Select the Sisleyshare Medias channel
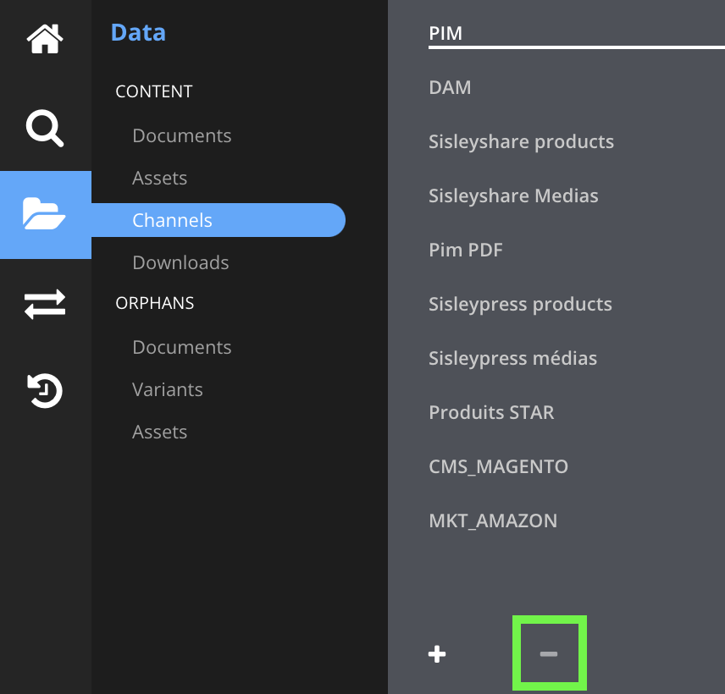Image resolution: width=725 pixels, height=694 pixels. click(x=513, y=196)
